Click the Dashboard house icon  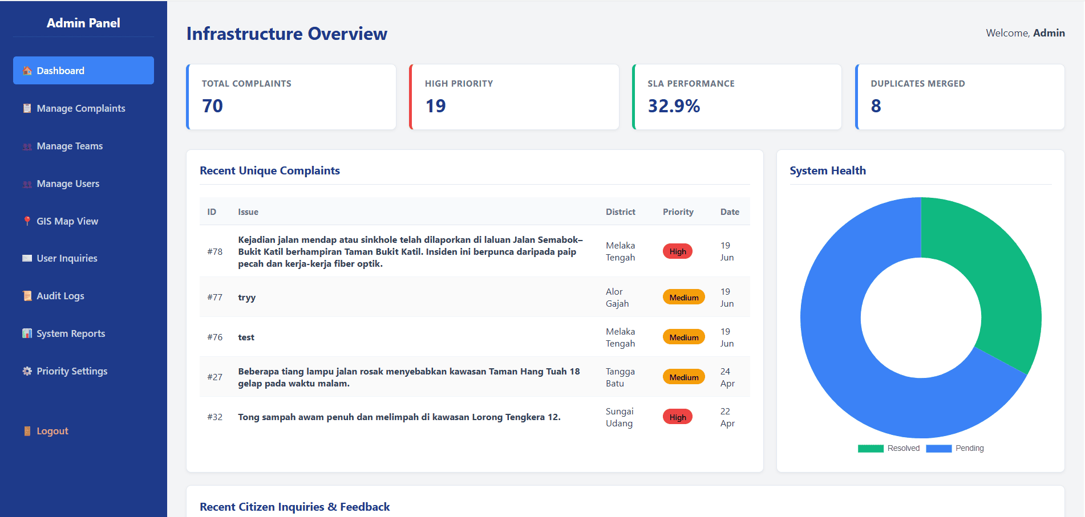(x=27, y=71)
